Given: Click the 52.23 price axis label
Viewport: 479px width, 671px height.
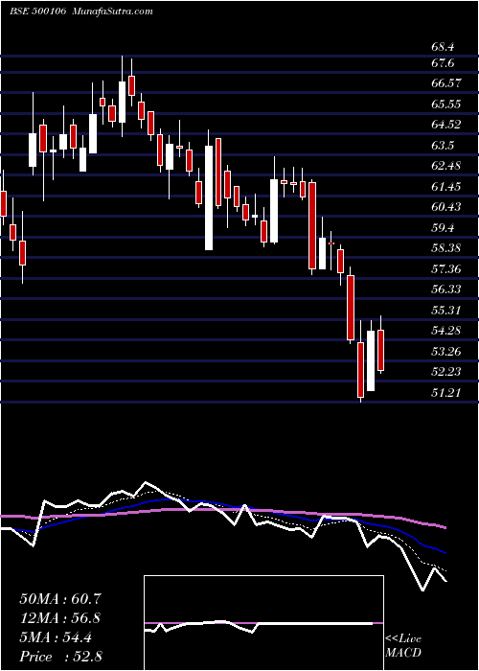Looking at the screenshot, I should (x=446, y=372).
